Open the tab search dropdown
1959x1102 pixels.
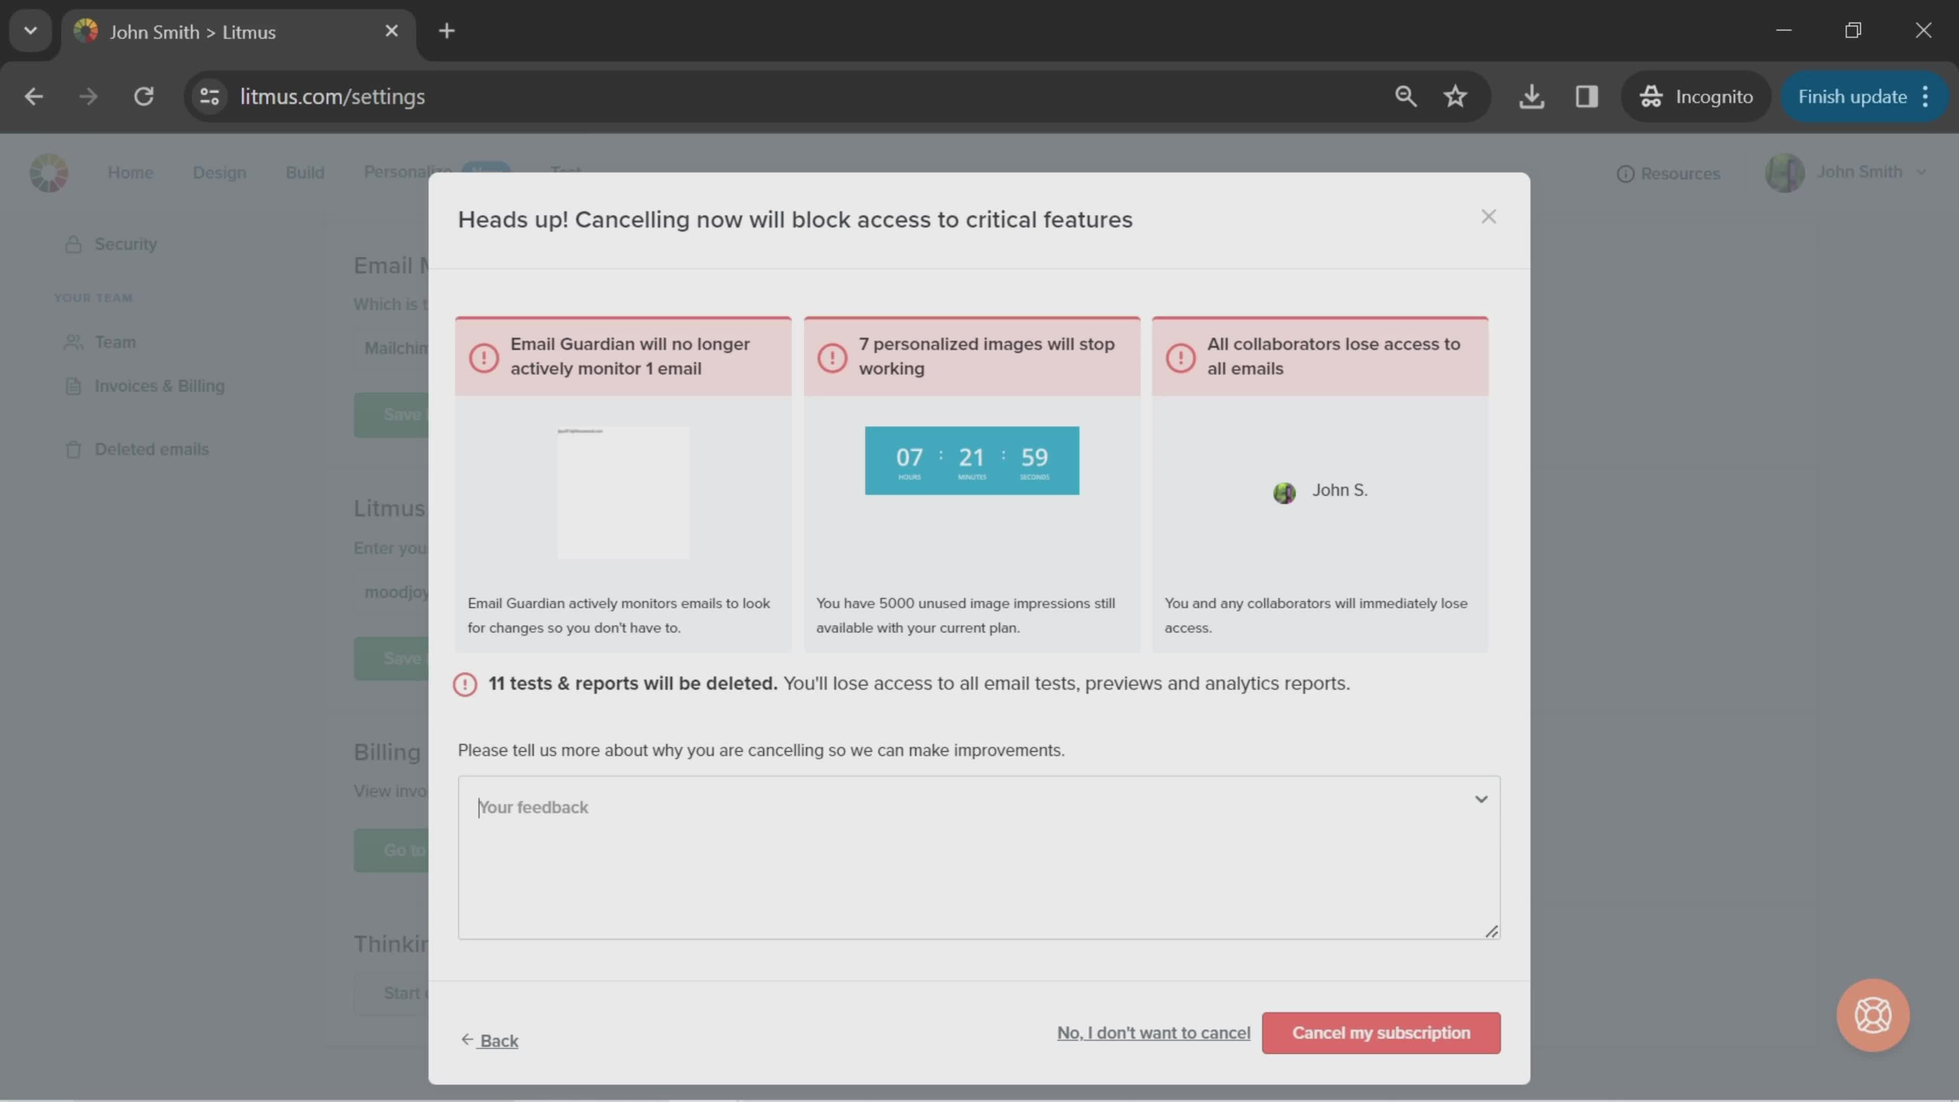31,31
